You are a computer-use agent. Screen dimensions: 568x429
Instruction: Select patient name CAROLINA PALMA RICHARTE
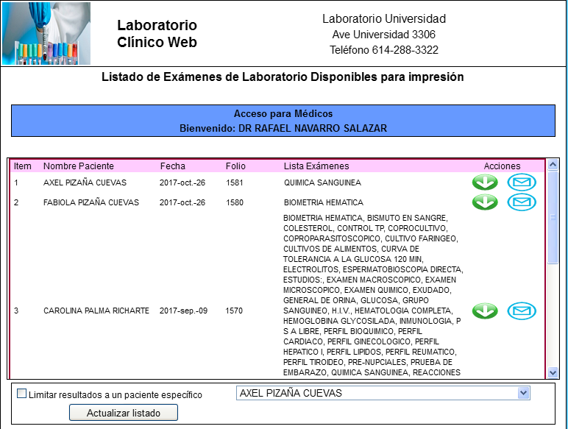tap(96, 311)
